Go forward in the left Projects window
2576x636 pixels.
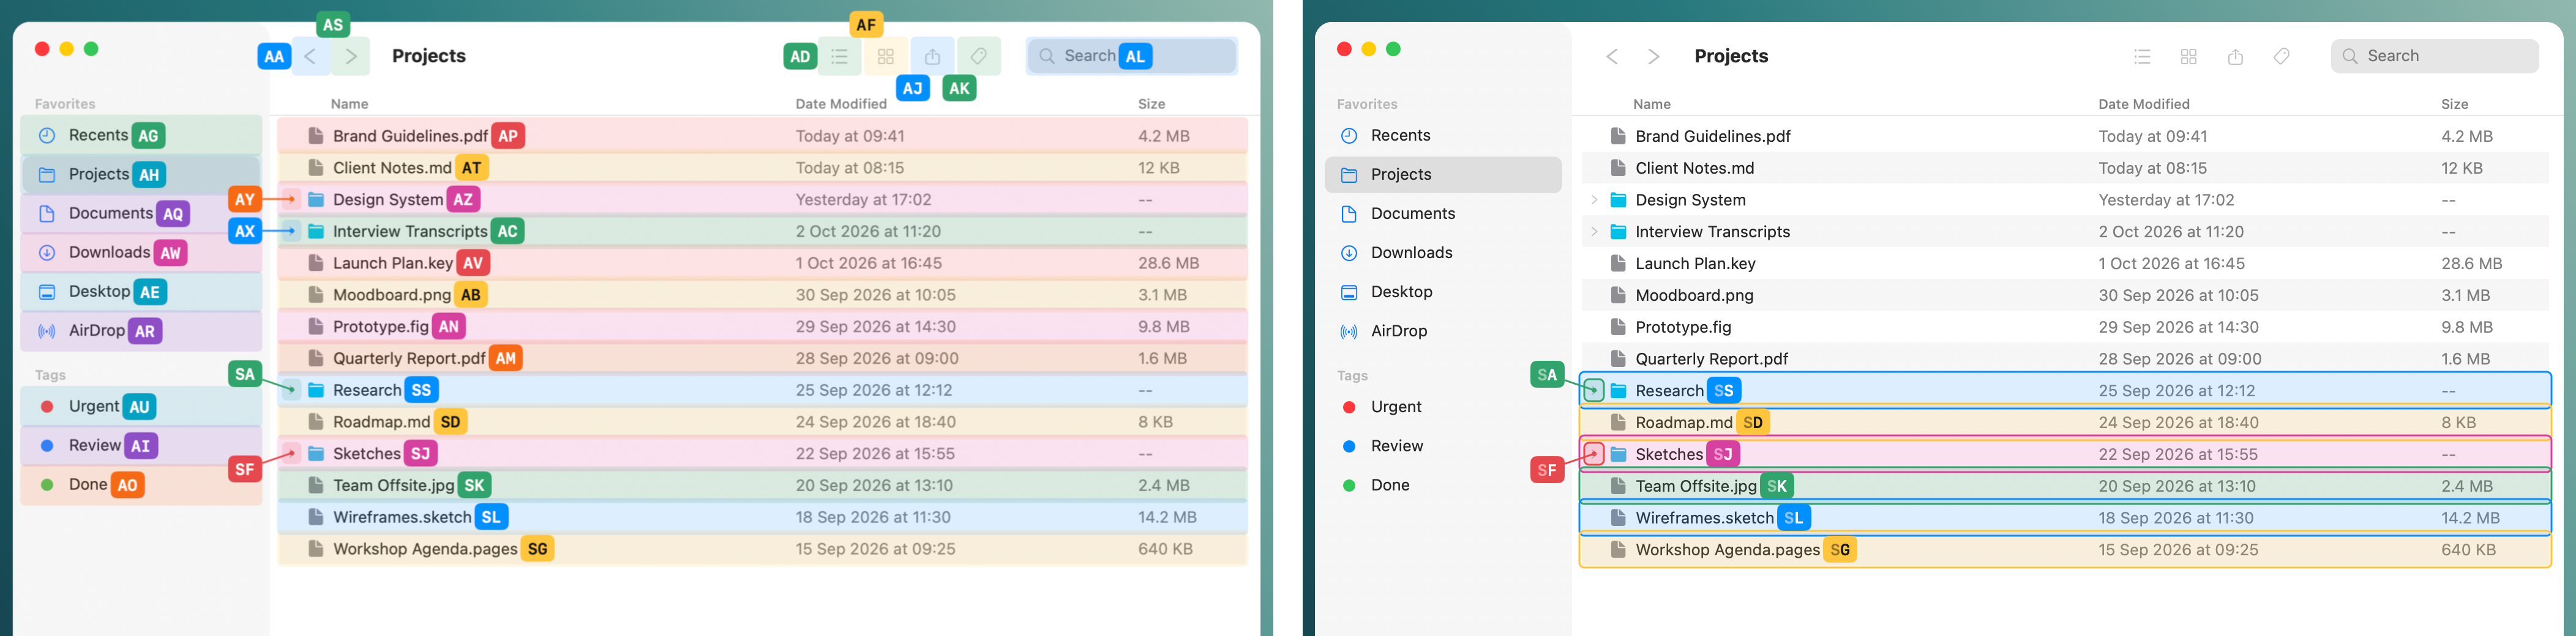coord(351,57)
